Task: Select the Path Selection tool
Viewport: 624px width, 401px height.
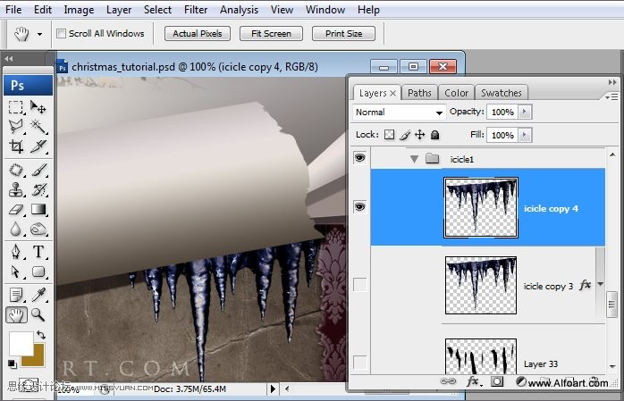Action: click(16, 272)
